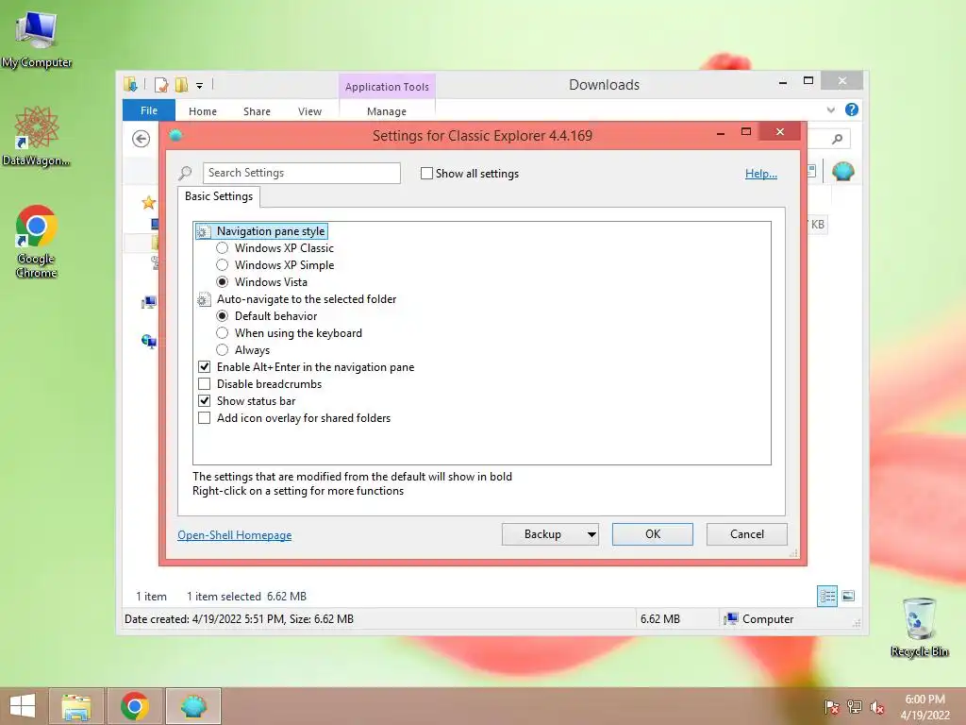This screenshot has width=966, height=725.
Task: Switch to details view in Downloads
Action: 827,596
